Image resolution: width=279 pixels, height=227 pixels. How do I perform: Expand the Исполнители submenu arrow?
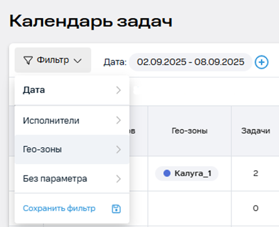pyautogui.click(x=118, y=120)
